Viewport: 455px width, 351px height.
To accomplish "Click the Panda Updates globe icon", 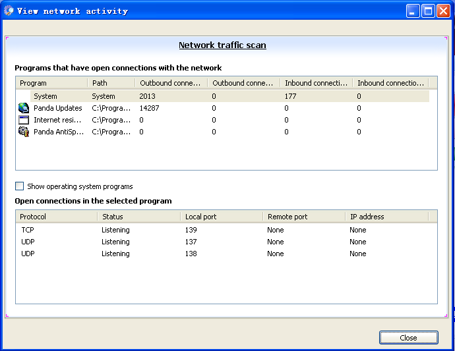I will pos(24,108).
